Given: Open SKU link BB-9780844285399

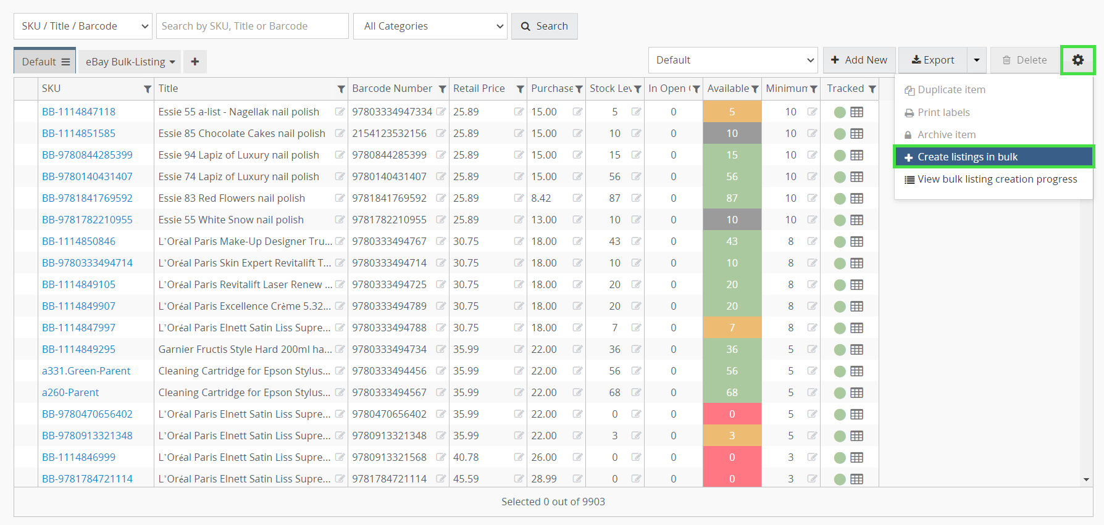Looking at the screenshot, I should (87, 155).
